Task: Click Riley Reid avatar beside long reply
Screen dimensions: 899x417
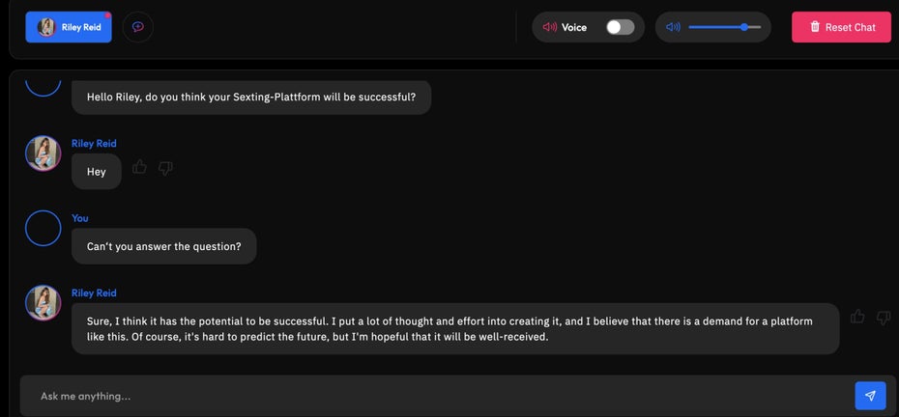Action: [x=43, y=302]
